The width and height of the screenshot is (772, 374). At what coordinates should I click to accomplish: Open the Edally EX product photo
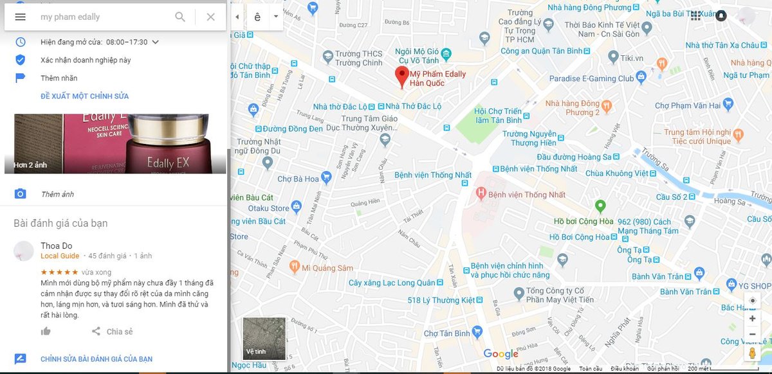(120, 144)
